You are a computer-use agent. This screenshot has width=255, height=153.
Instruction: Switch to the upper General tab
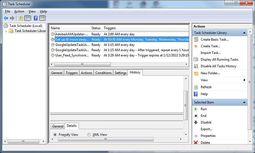pos(57,73)
